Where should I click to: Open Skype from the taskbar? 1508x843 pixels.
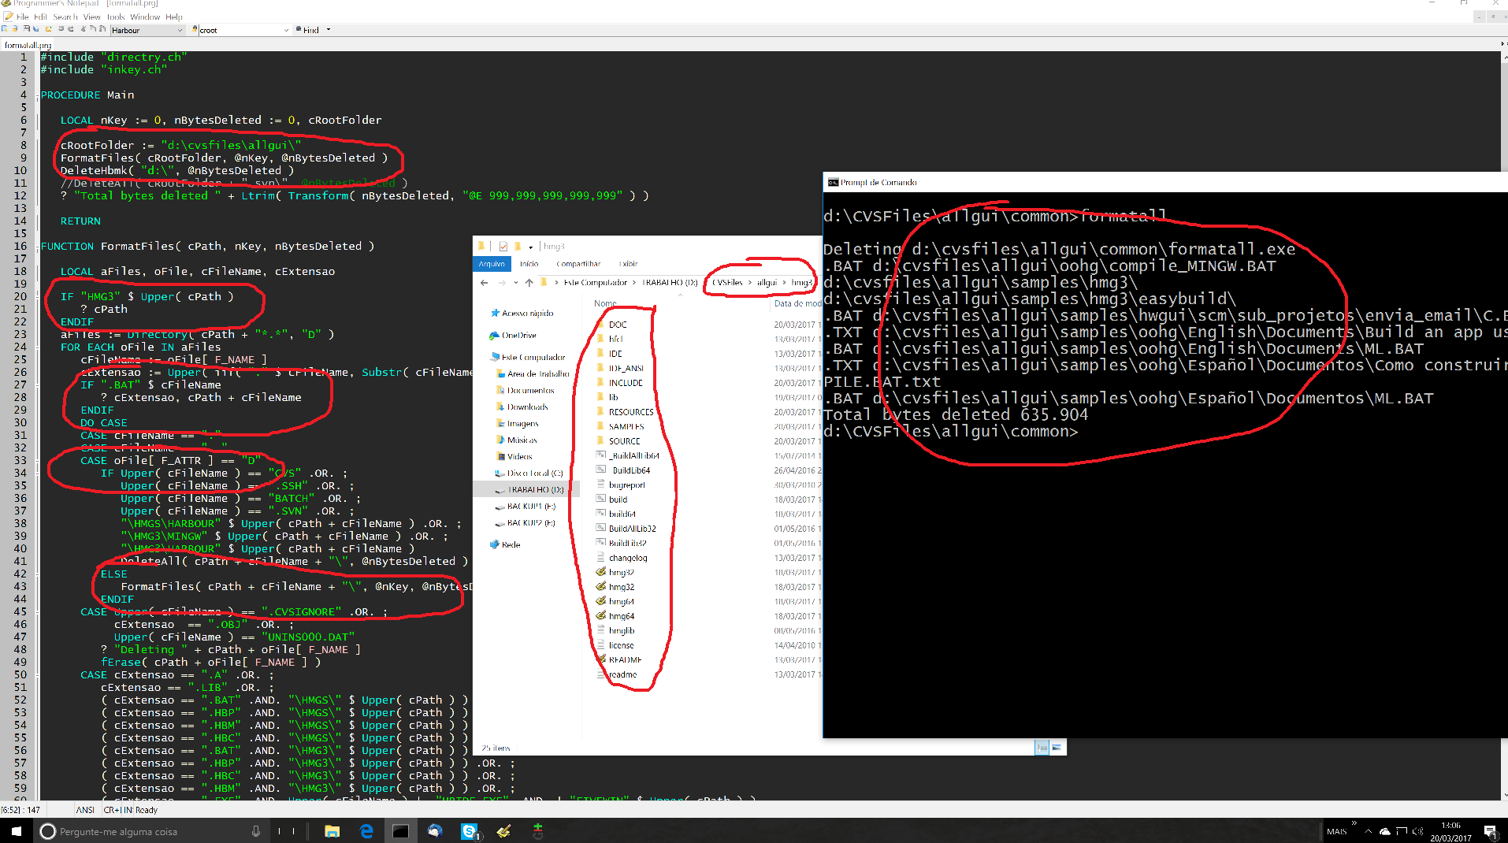[x=470, y=831]
